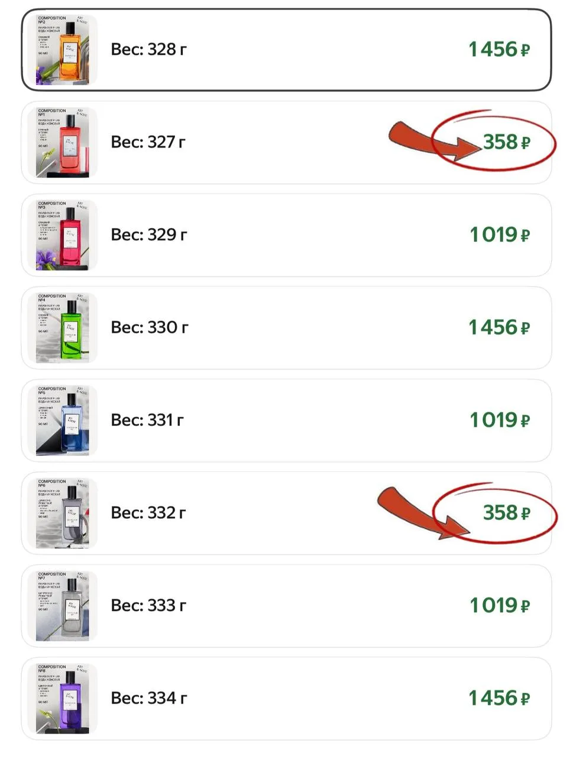Select the clear Composition №7 perfume thumbnail
Image resolution: width=573 pixels, height=758 pixels.
pos(63,606)
